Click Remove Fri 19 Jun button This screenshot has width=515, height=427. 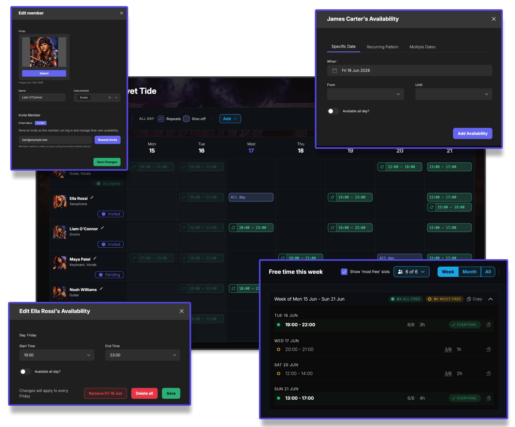[x=105, y=393]
